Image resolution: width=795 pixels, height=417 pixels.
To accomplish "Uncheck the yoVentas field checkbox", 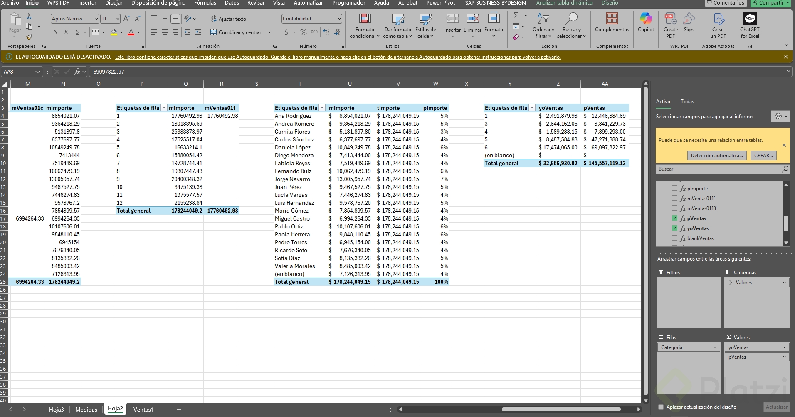I will [674, 228].
